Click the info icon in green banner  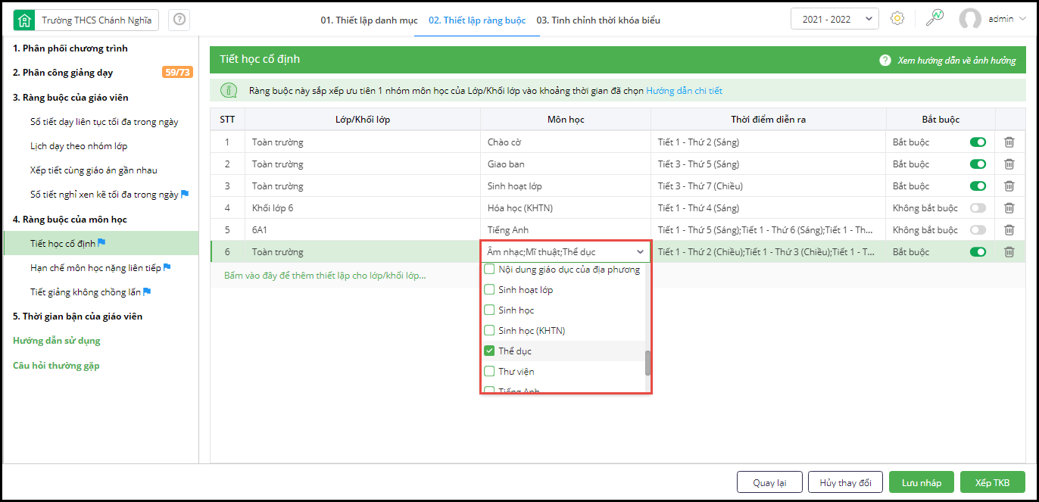point(228,91)
